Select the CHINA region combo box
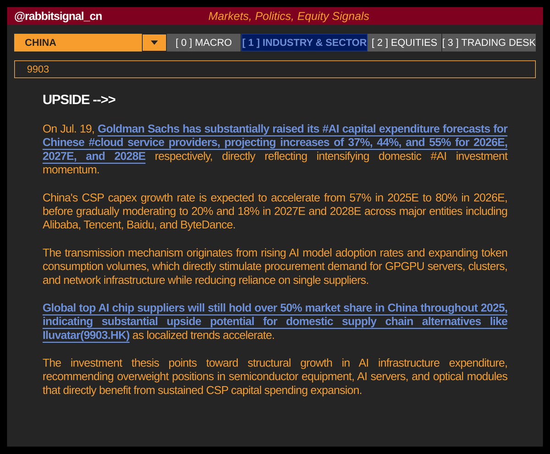 (x=78, y=43)
